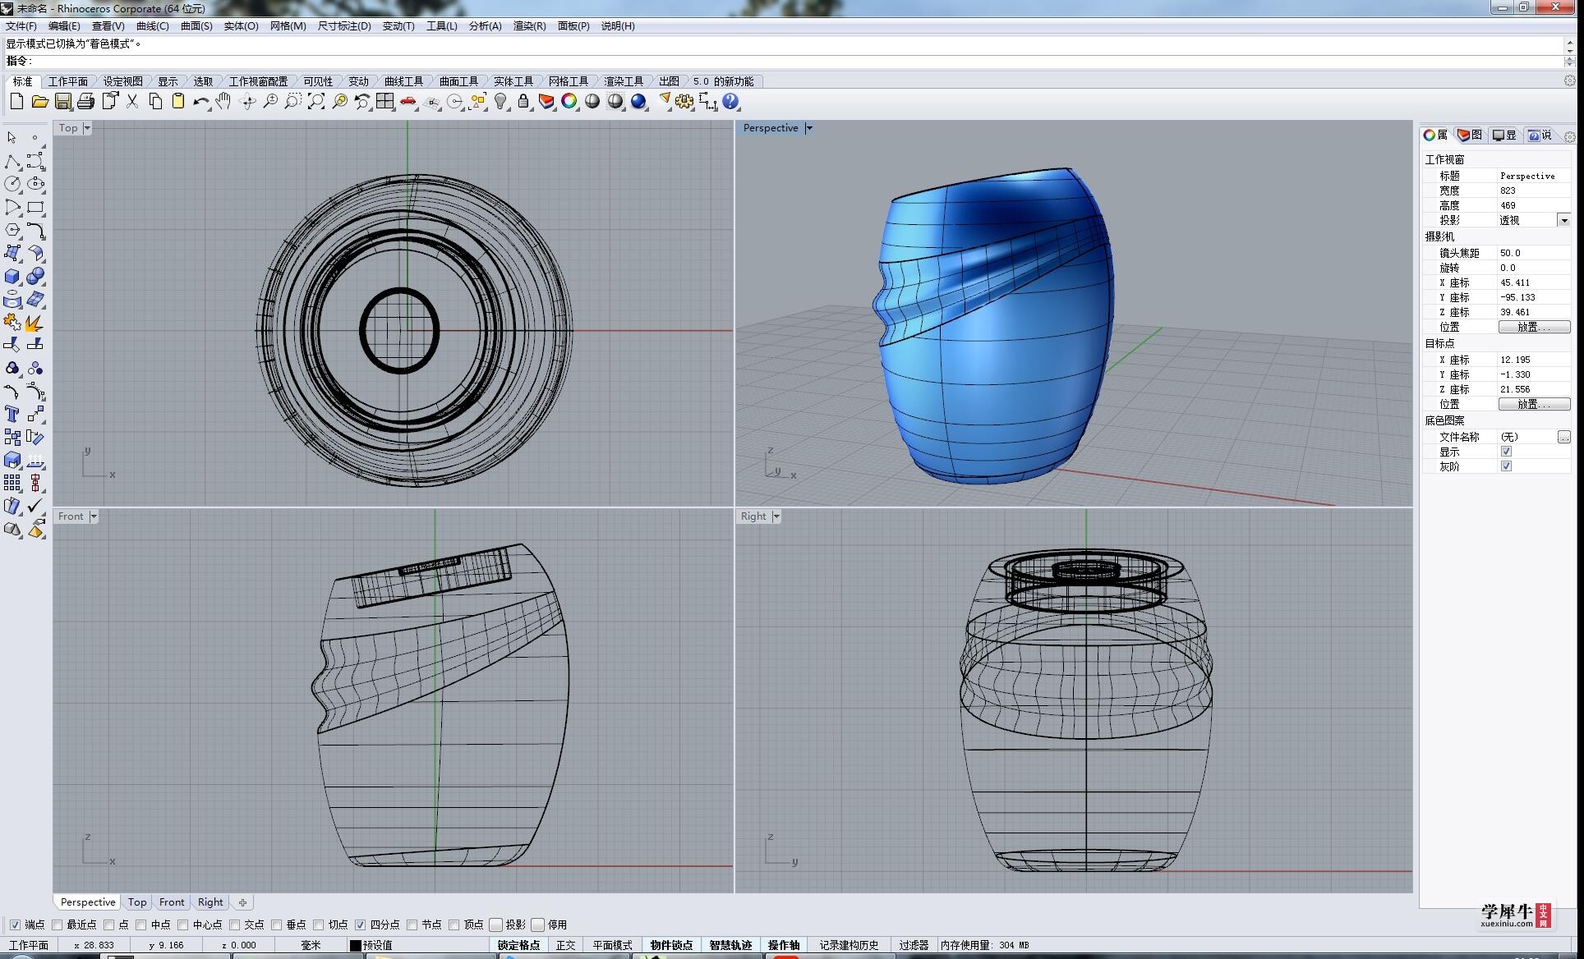The width and height of the screenshot is (1584, 959).
Task: Select the Box solid tool
Action: (12, 277)
